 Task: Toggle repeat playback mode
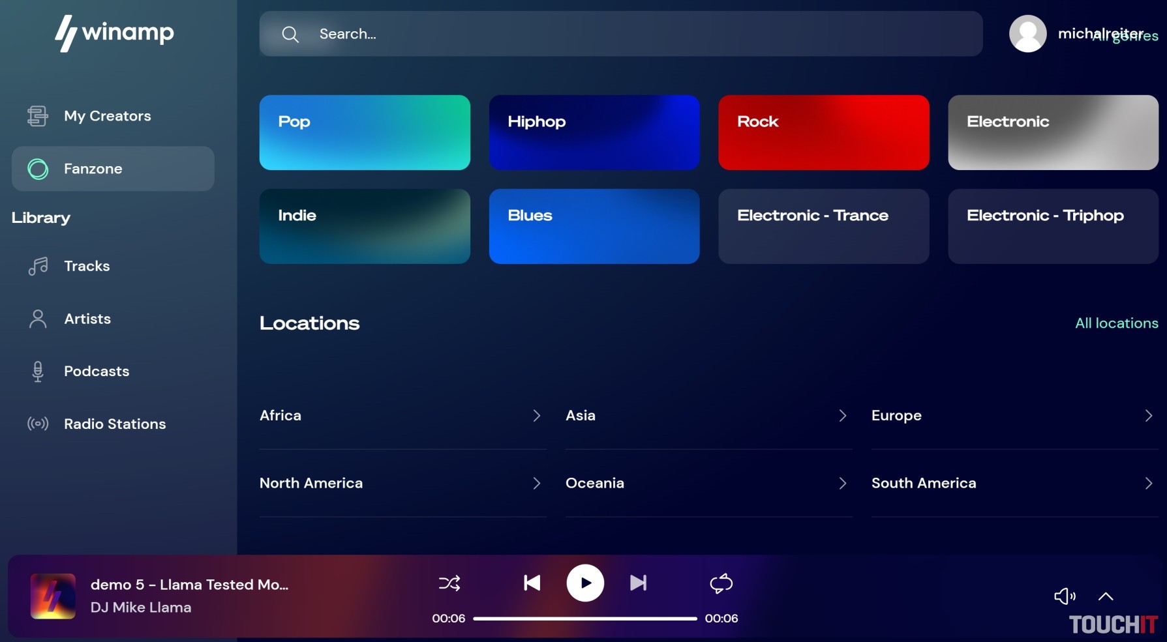(721, 583)
